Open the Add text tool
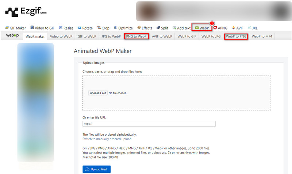 tap(181, 28)
